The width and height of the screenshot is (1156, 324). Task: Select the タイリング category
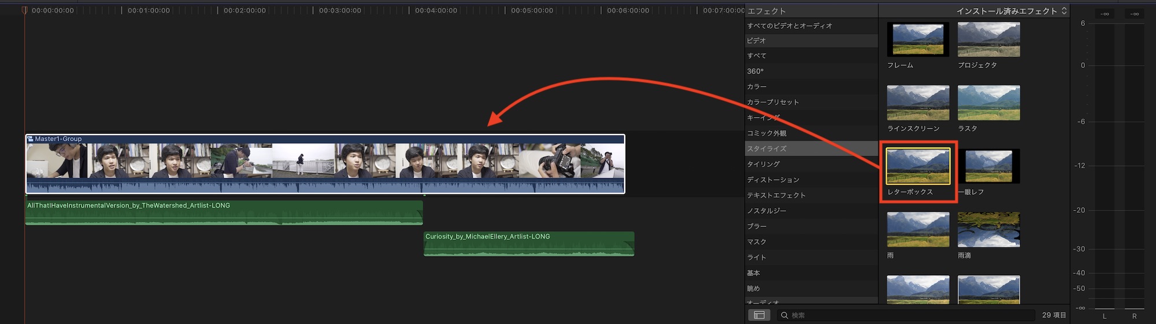coord(811,164)
